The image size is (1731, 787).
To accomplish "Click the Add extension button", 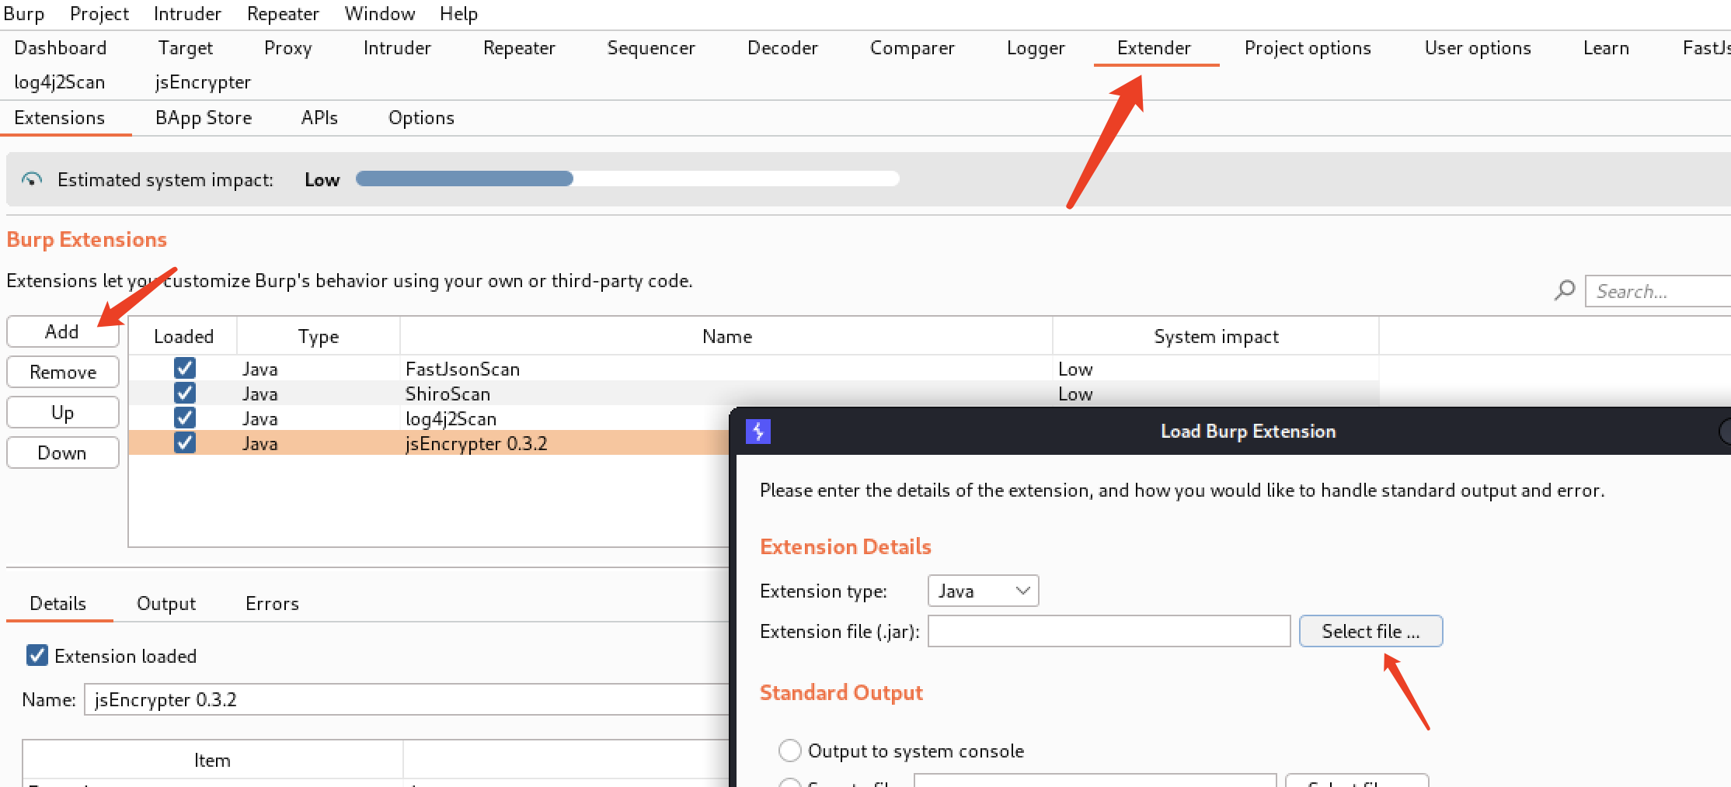I will [62, 332].
